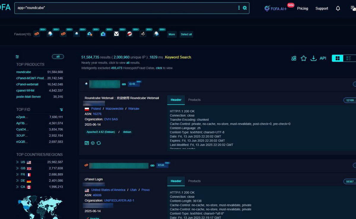
Task: Click the cube favicon on first result
Action: click(86, 84)
